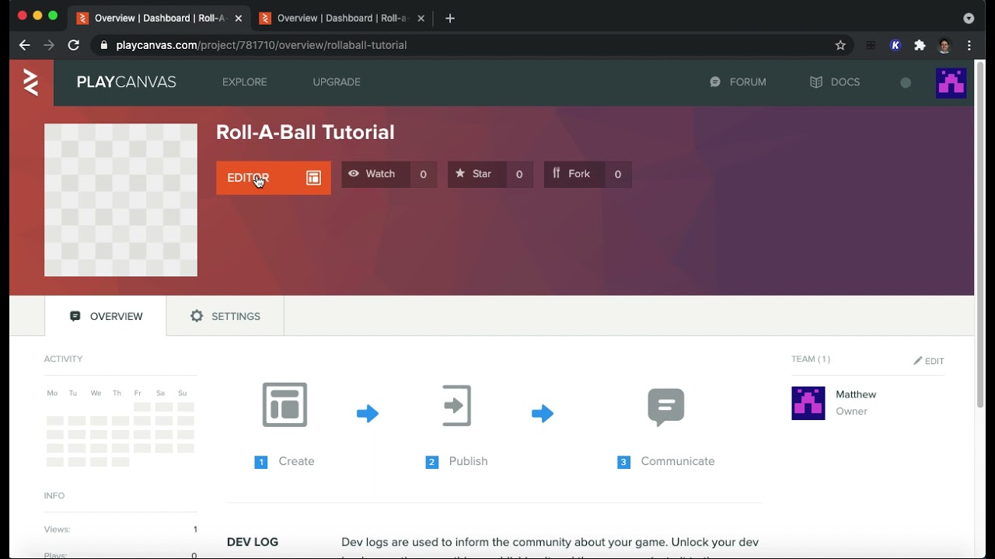Select the second browser tab
995x559 pixels.
(342, 18)
